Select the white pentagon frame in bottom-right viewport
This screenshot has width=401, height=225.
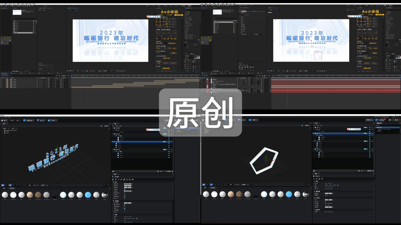pyautogui.click(x=264, y=161)
